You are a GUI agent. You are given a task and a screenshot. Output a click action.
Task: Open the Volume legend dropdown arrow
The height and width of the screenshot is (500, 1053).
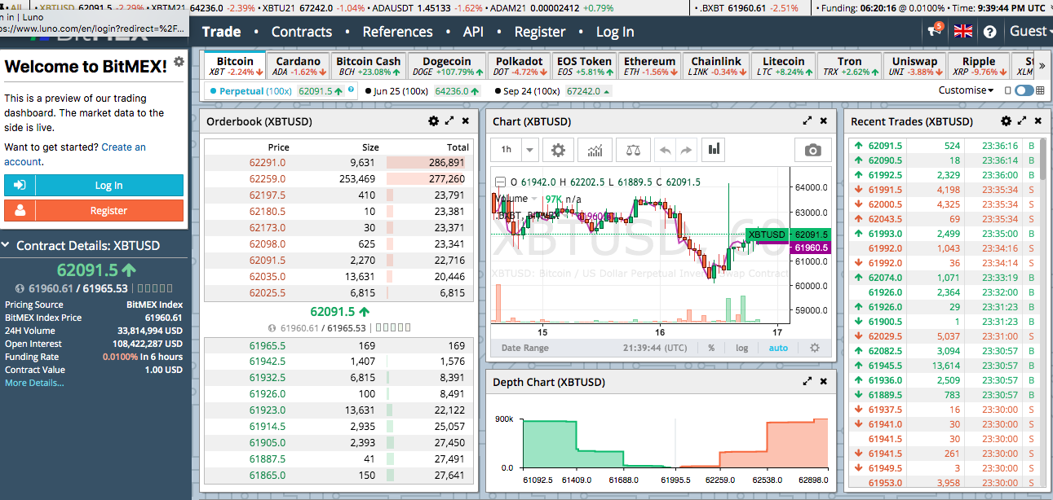[535, 199]
